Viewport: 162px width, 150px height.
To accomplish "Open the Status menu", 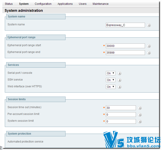I will click(9, 4).
